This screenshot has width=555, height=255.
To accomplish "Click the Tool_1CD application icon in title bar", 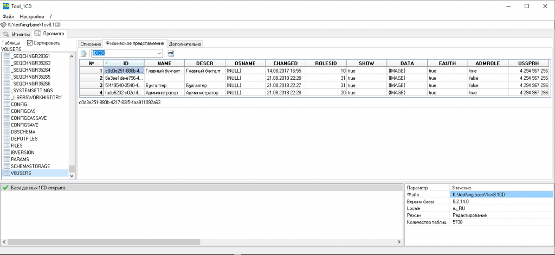I will (x=5, y=6).
